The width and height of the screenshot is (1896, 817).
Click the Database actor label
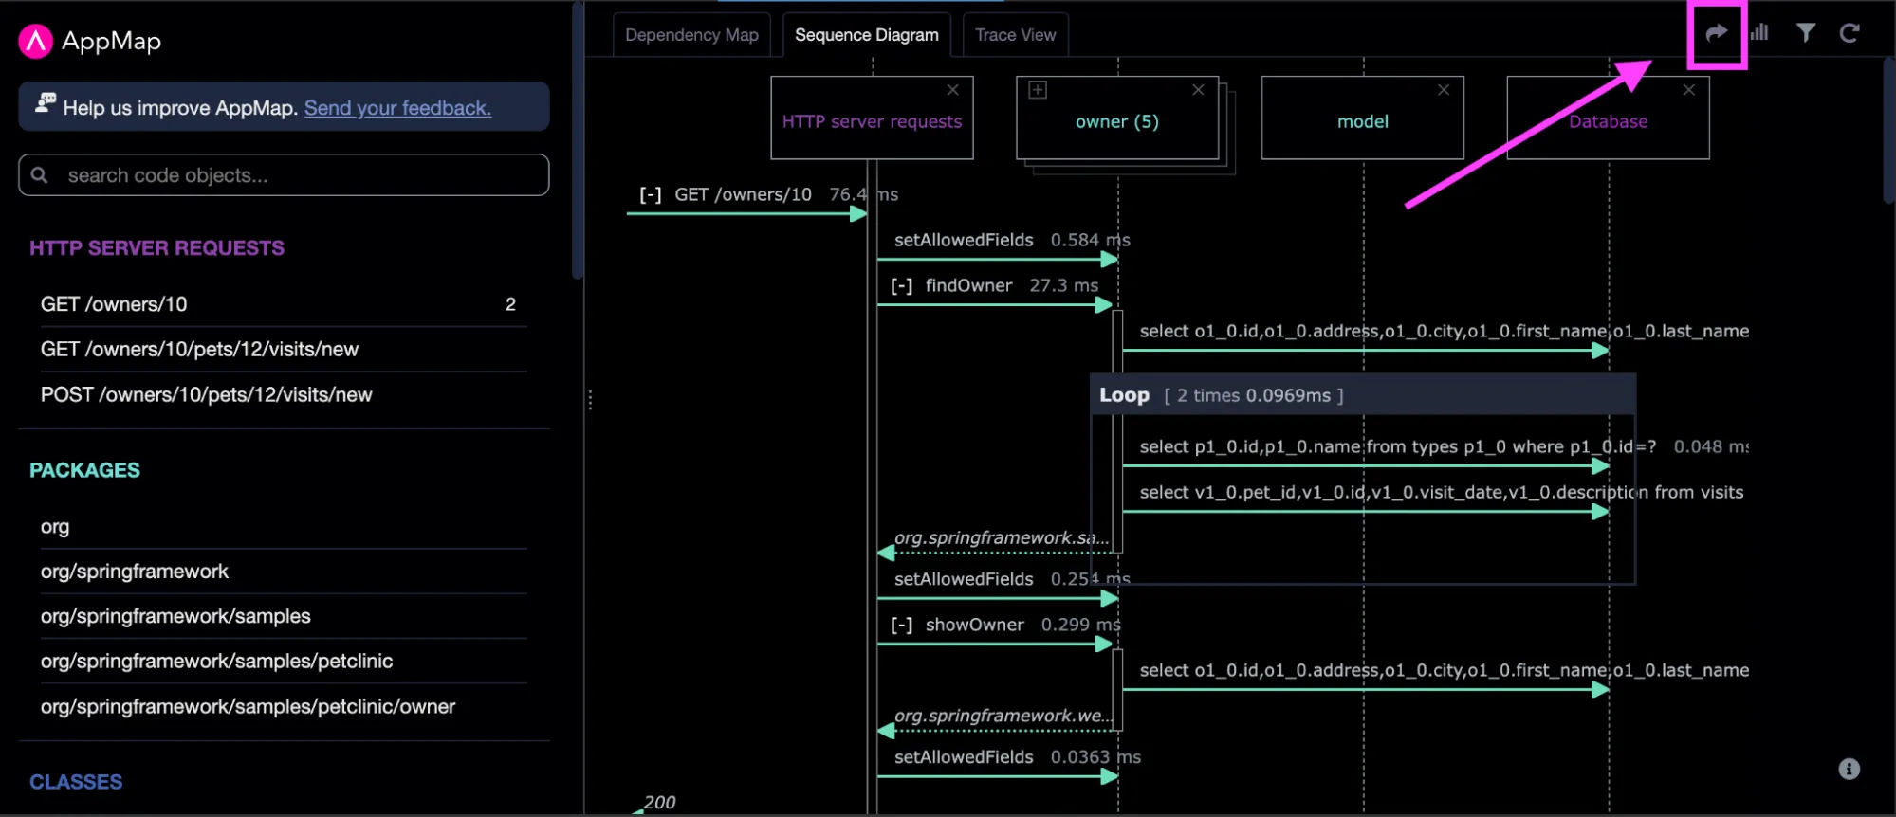click(x=1608, y=121)
